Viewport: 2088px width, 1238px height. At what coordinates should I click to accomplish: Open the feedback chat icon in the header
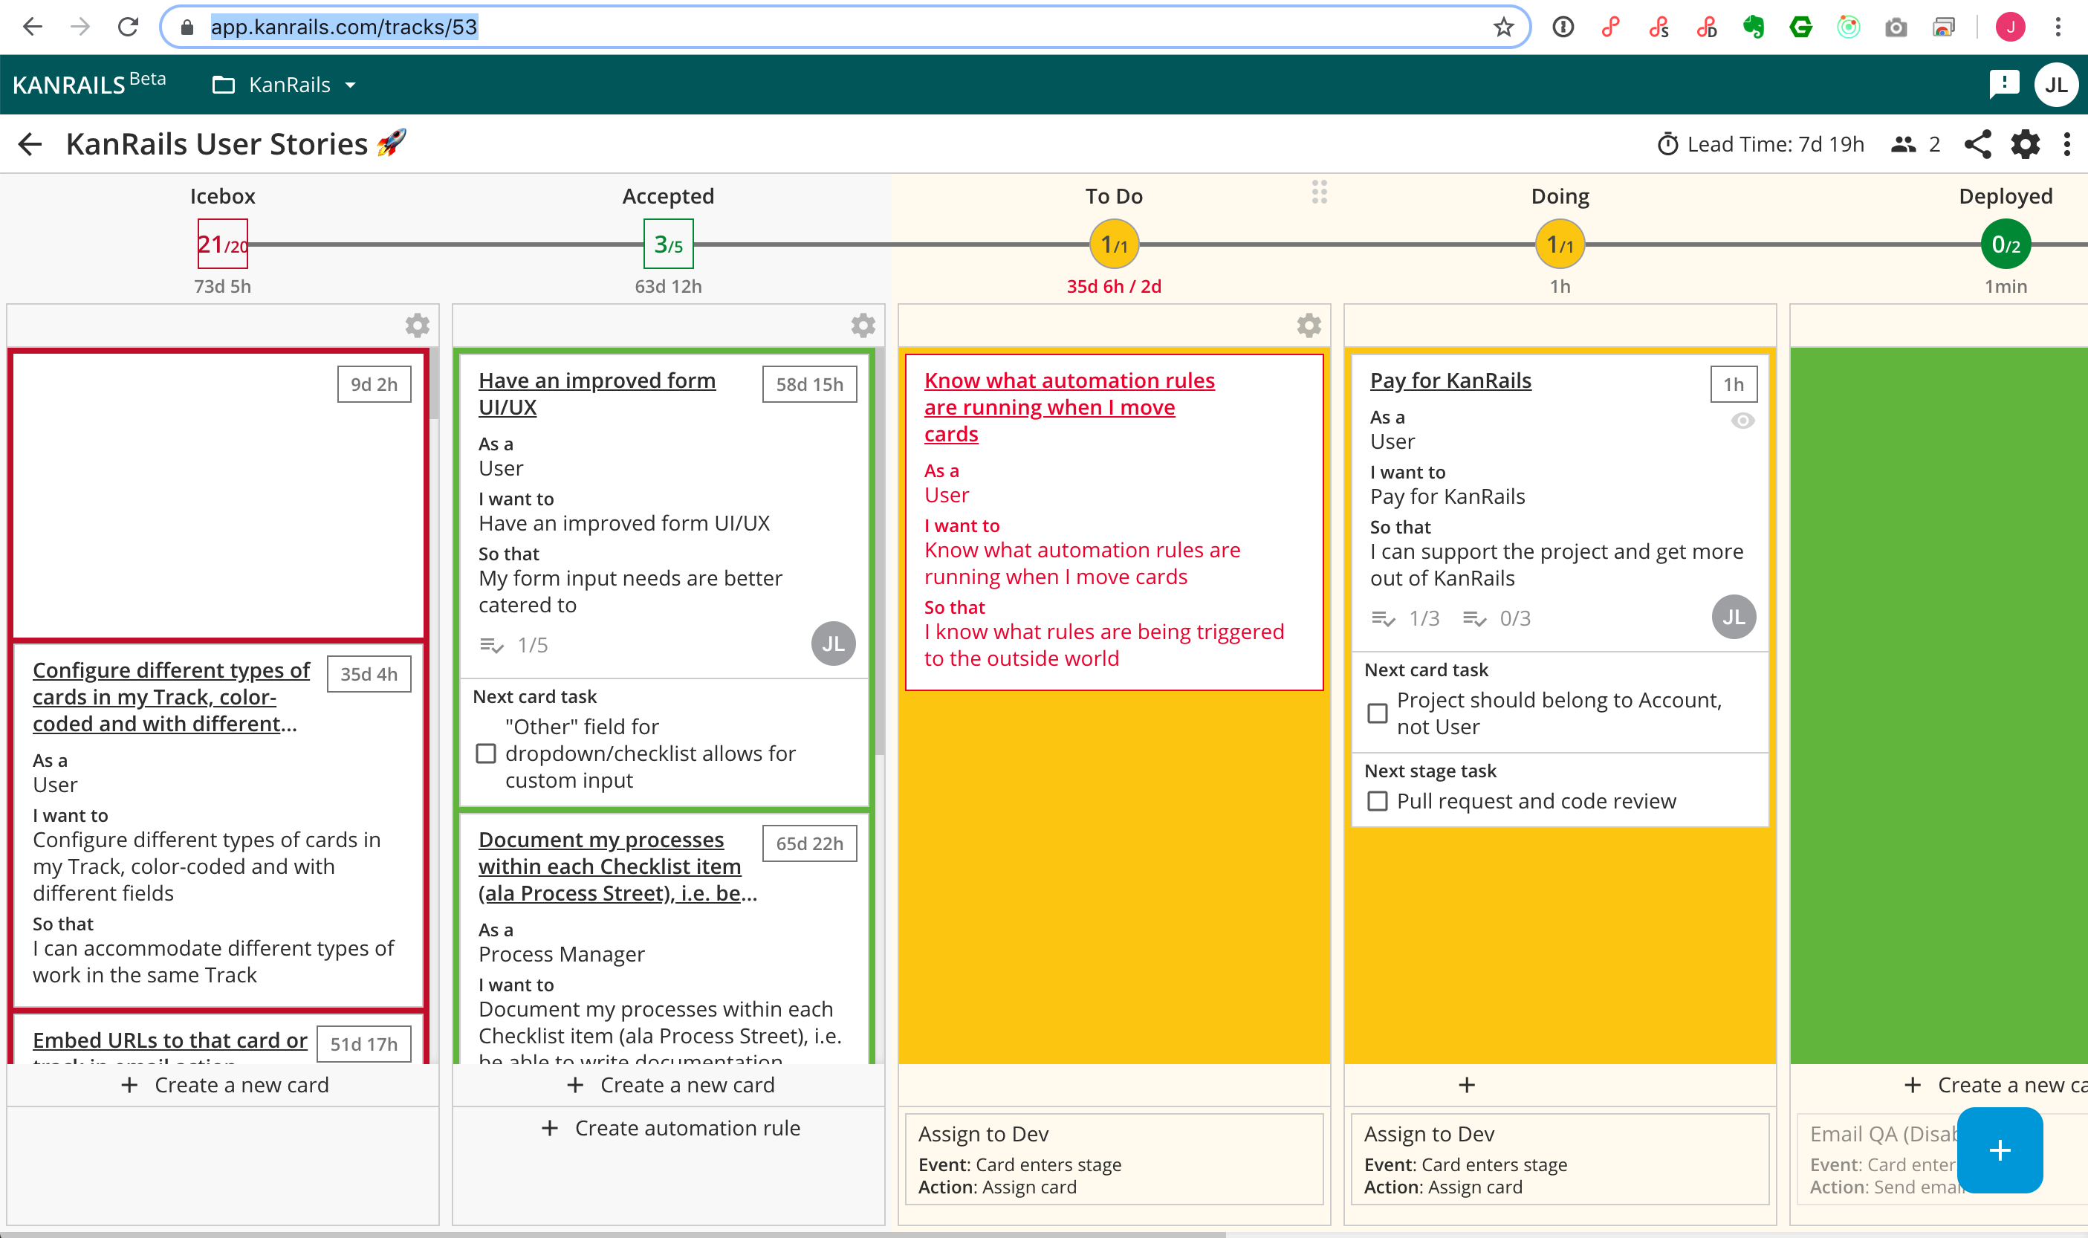(2005, 83)
